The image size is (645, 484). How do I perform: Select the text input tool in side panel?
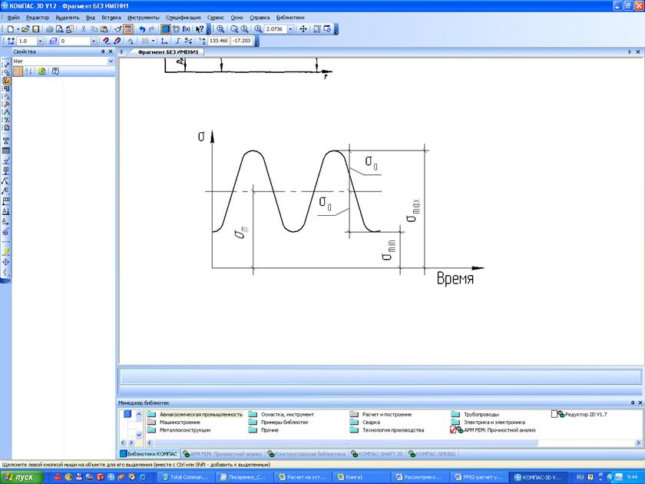tap(6, 141)
